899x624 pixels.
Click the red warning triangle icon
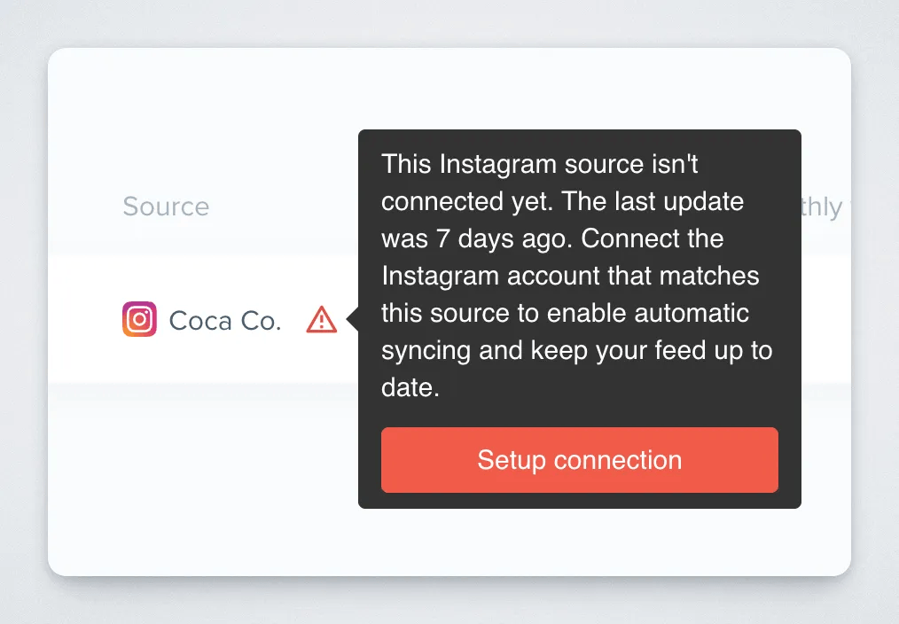pyautogui.click(x=321, y=320)
